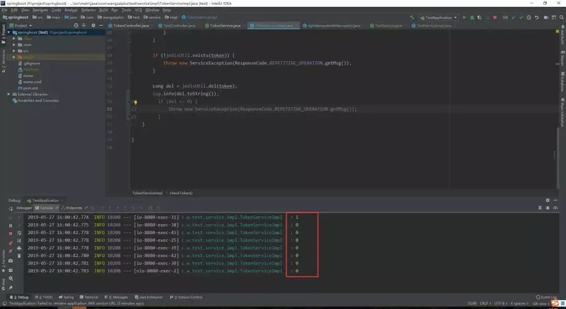Open the Refactor menu

(89, 10)
